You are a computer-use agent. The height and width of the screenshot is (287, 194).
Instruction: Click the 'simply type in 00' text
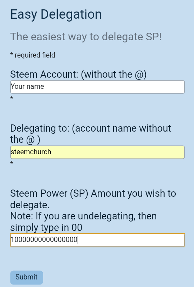[46, 228]
